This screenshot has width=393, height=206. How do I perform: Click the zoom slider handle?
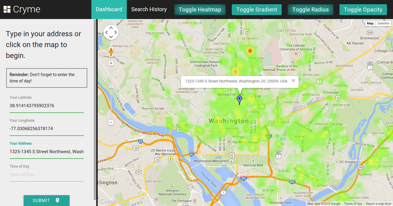click(111, 86)
